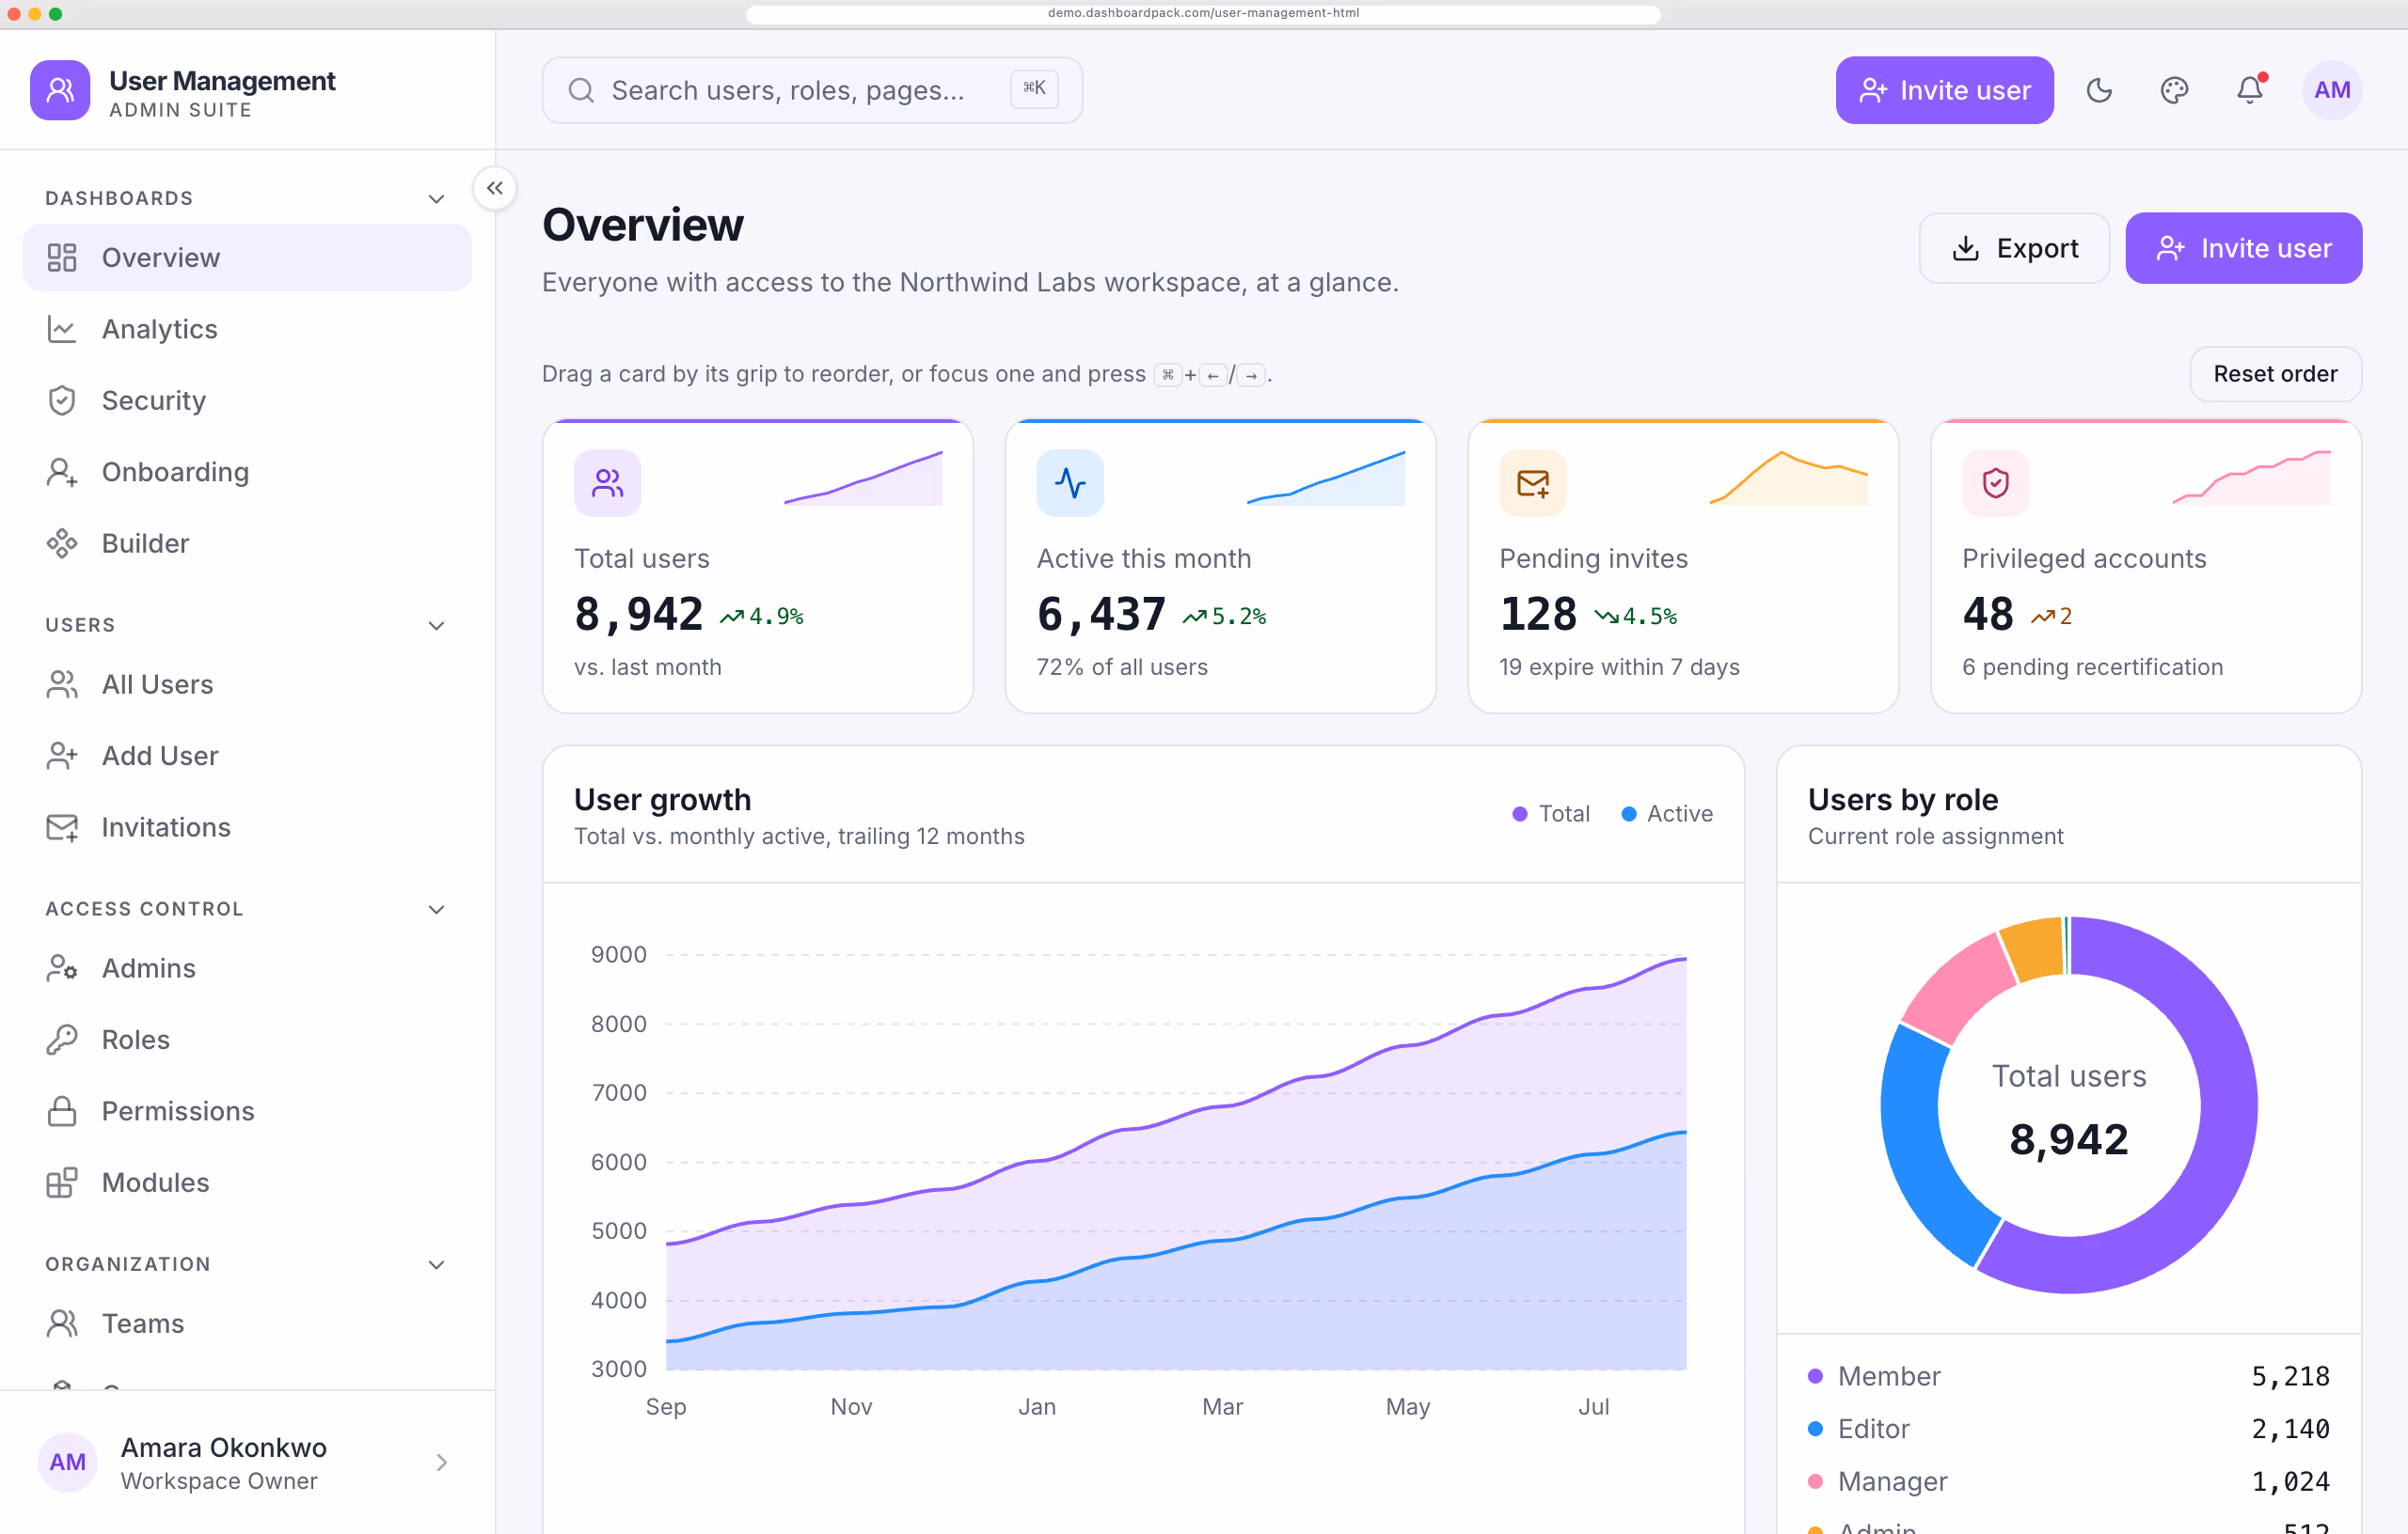Click the Active this month pulse icon
2408x1534 pixels.
[1070, 483]
